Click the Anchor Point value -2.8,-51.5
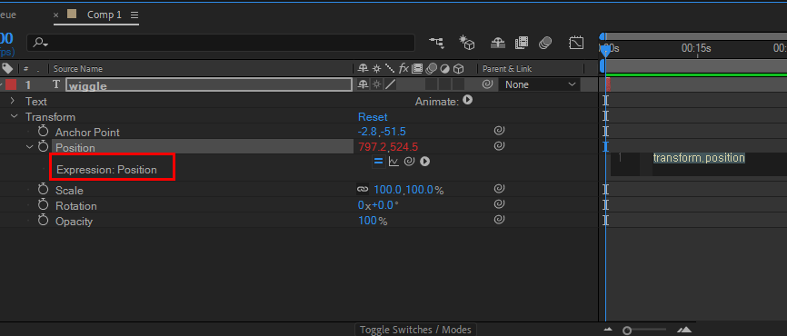The height and width of the screenshot is (336, 787). click(382, 132)
